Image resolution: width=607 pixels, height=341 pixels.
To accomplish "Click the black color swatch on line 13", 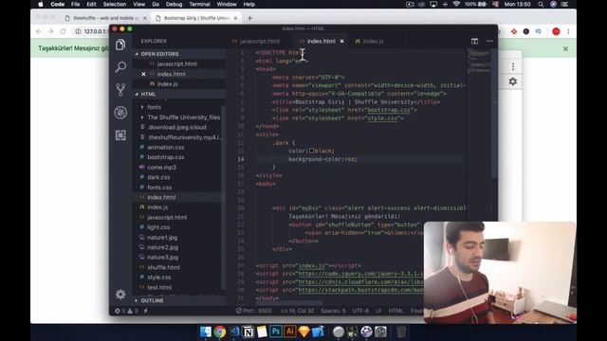I will pos(312,151).
